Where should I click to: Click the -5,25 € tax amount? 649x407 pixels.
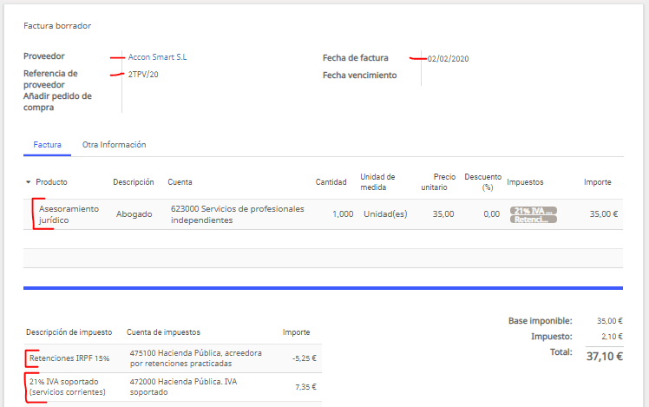tap(305, 358)
